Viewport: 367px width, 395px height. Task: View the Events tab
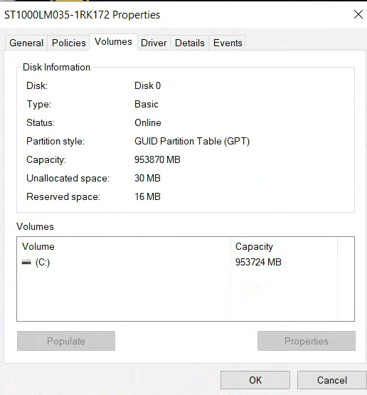click(228, 43)
